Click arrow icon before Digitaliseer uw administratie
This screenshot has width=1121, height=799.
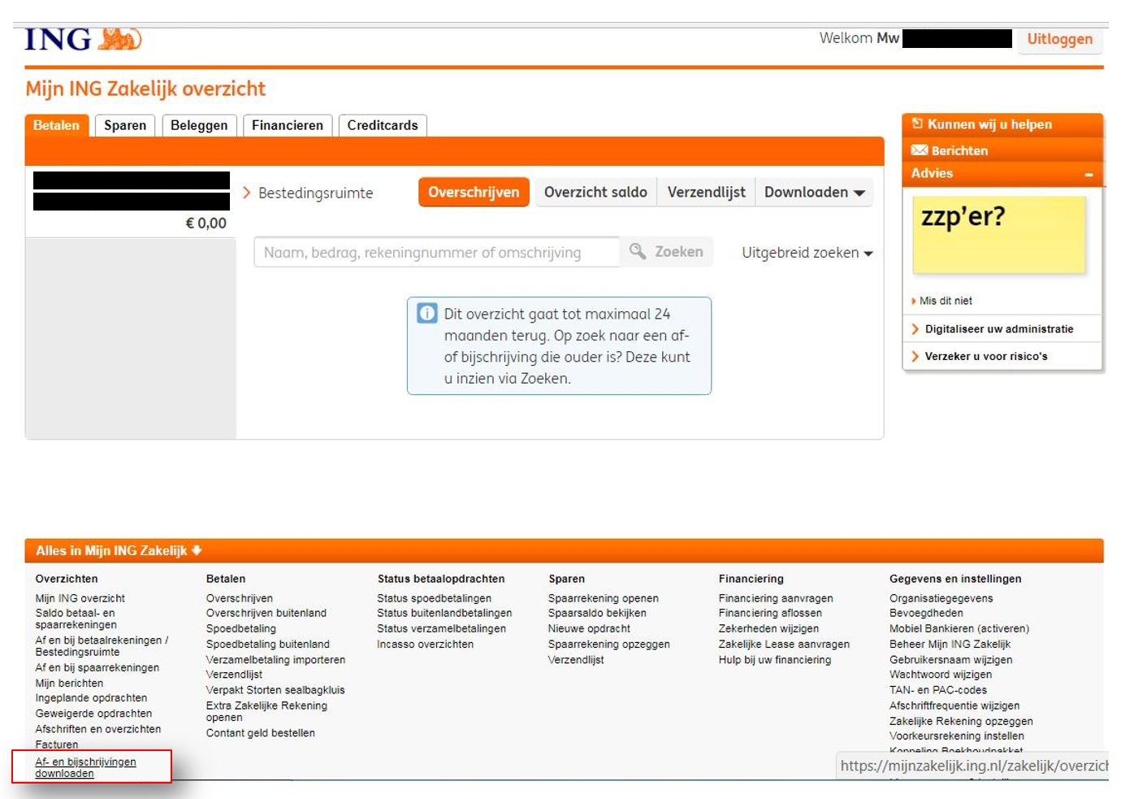[x=915, y=329]
